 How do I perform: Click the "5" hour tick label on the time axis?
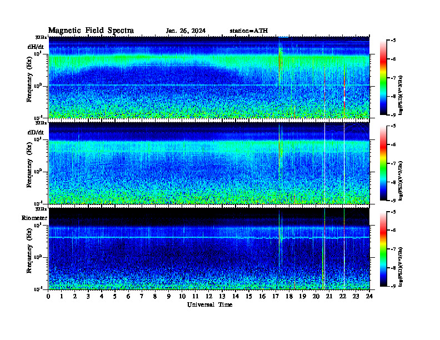click(x=115, y=297)
